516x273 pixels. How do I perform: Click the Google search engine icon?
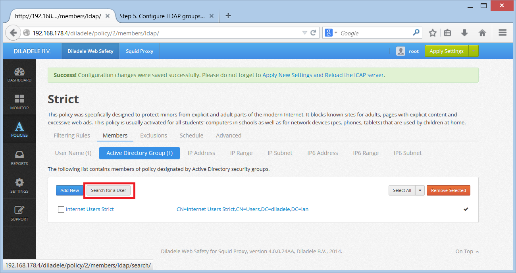(x=329, y=33)
